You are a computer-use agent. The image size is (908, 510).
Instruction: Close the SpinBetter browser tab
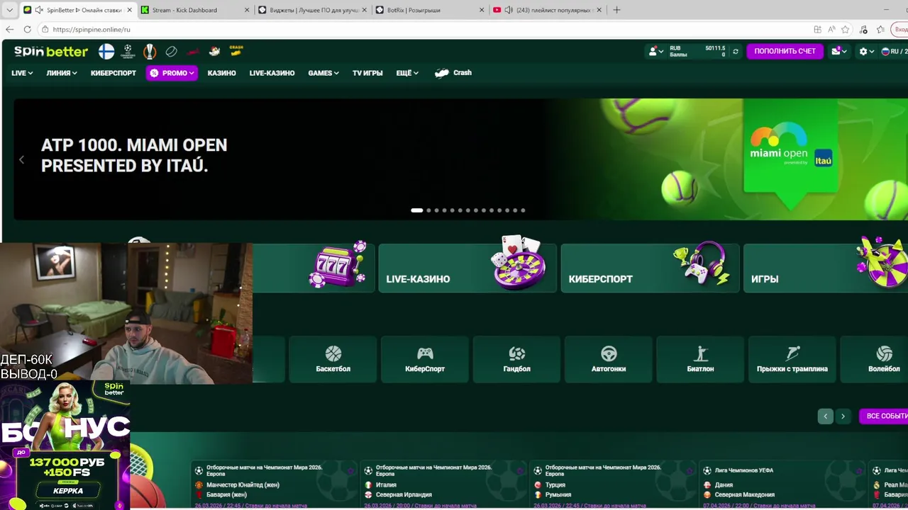129,10
